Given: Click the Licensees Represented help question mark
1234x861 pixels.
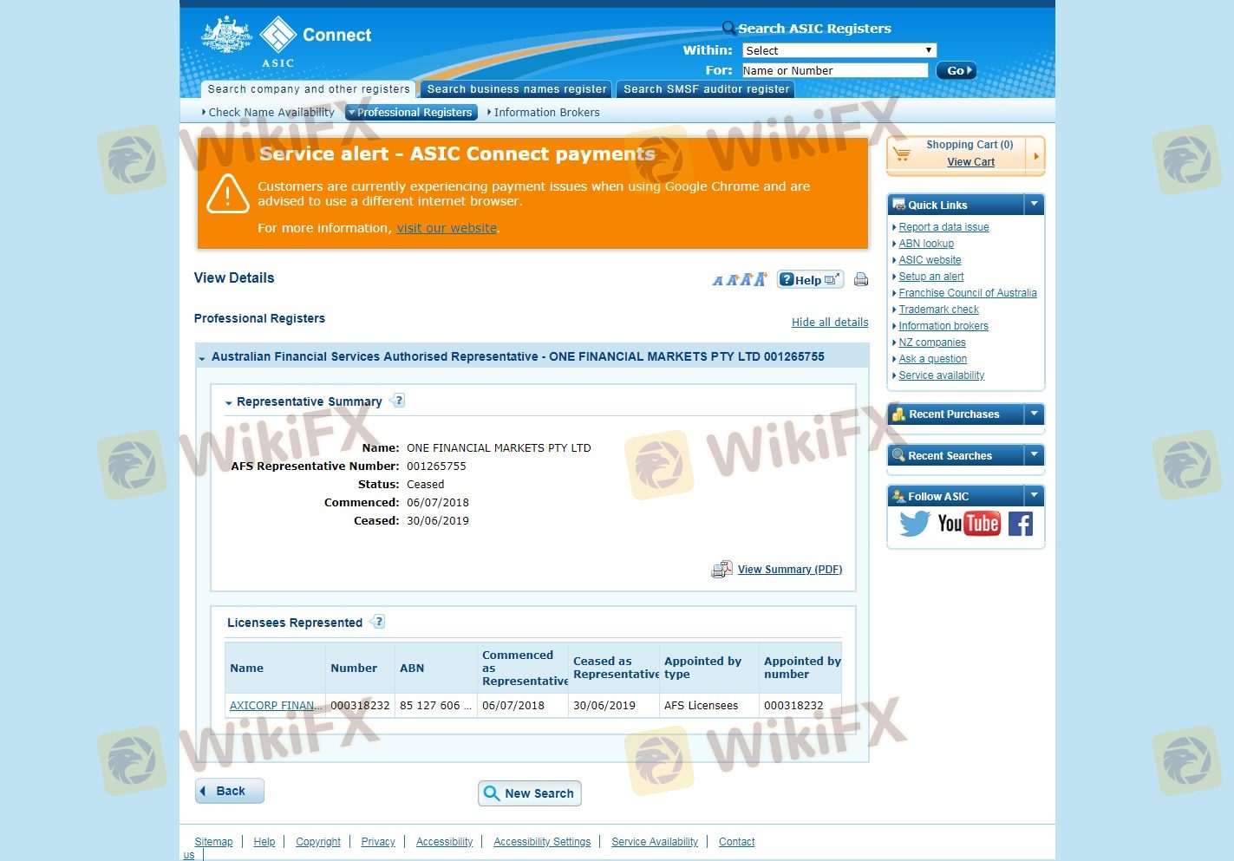Looking at the screenshot, I should pyautogui.click(x=378, y=622).
